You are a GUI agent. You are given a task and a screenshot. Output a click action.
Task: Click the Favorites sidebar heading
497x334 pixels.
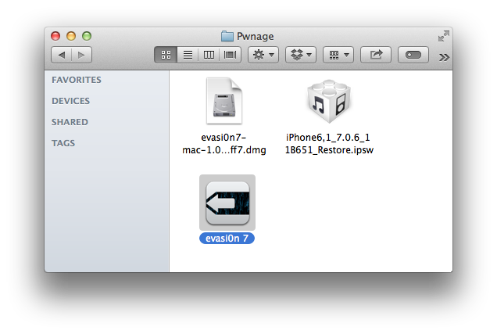point(76,80)
